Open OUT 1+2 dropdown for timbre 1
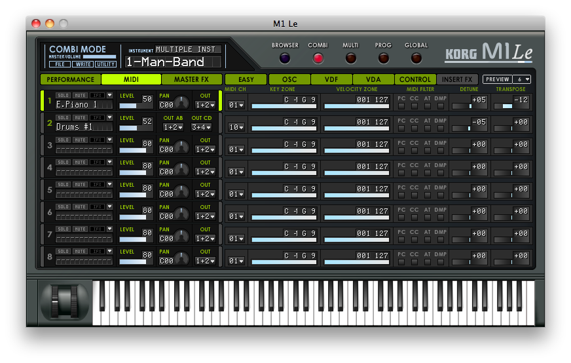571x363 pixels. 206,105
